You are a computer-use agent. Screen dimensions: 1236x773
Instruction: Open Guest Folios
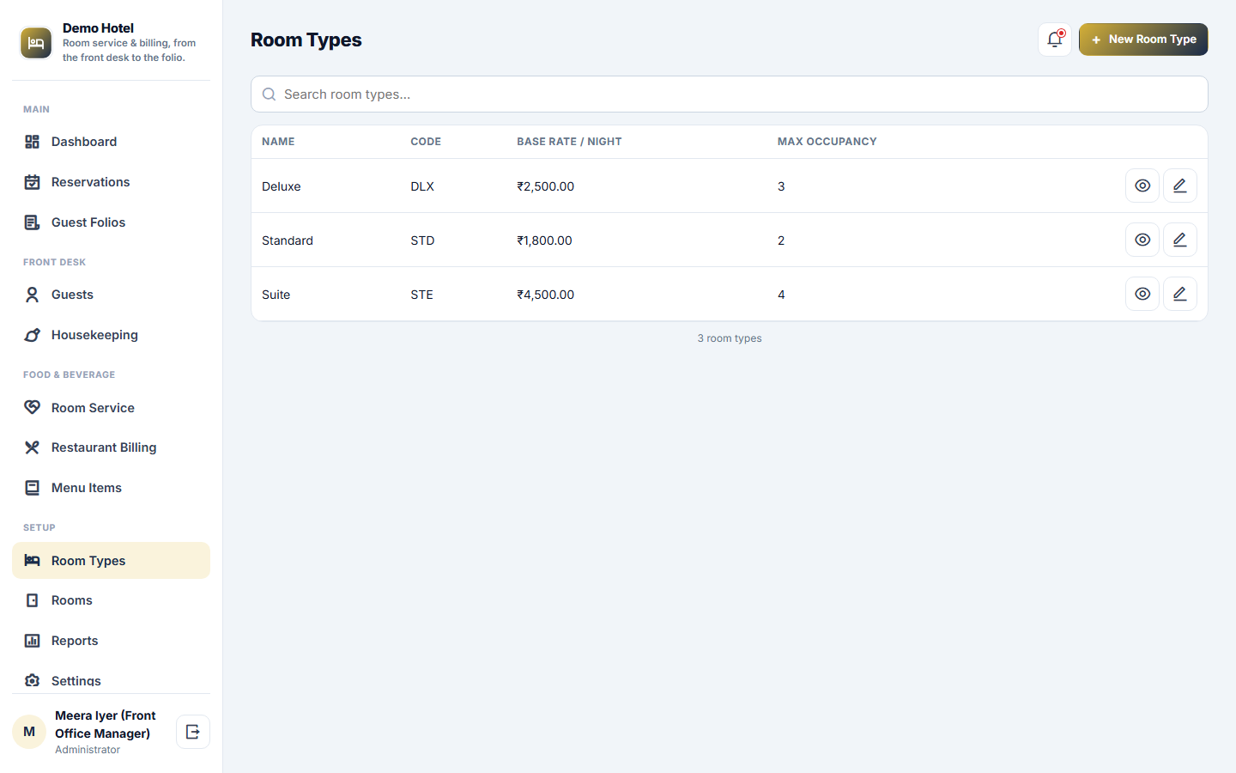pos(111,222)
